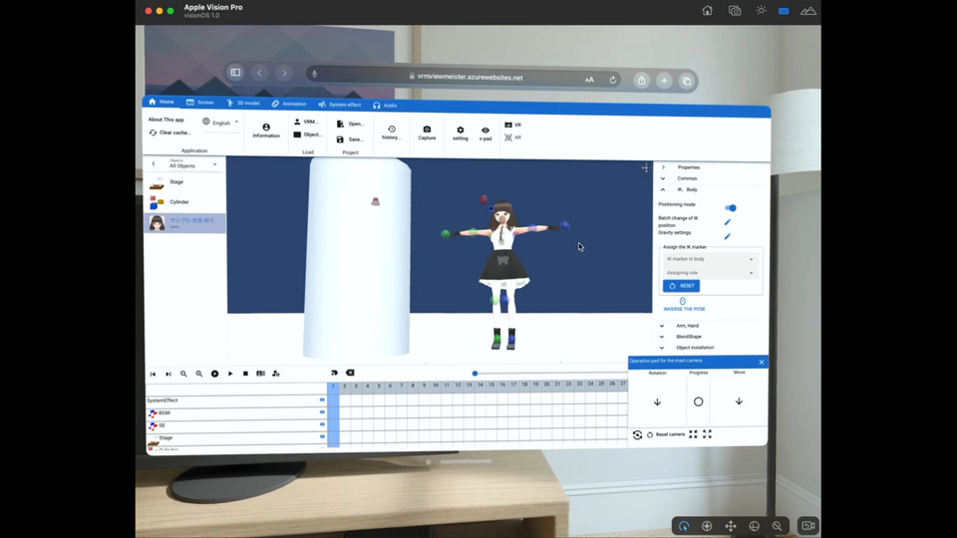This screenshot has height=538, width=957.
Task: Toggle the v-pad eye icon
Action: pyautogui.click(x=485, y=134)
